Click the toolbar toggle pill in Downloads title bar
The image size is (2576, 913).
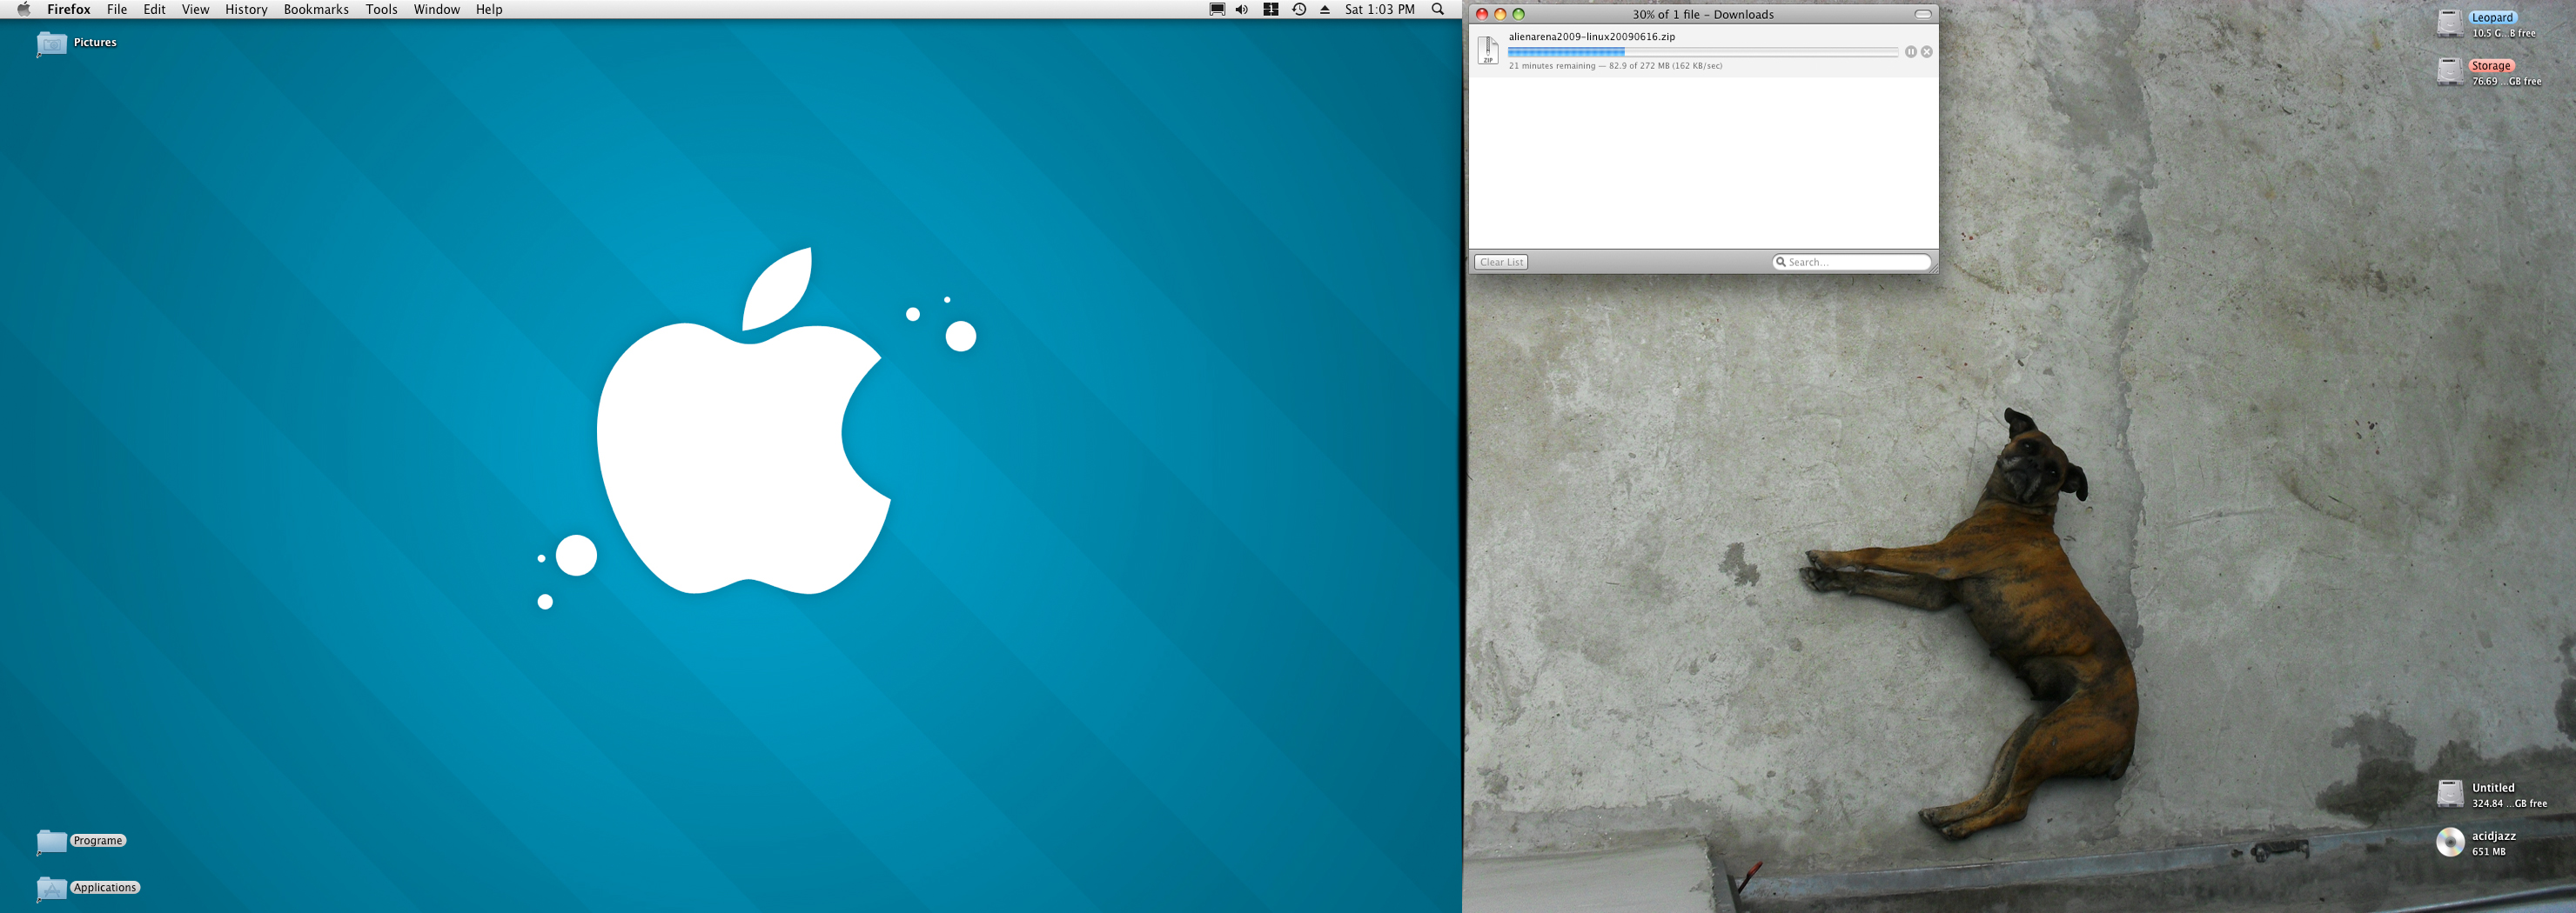coord(1922,14)
